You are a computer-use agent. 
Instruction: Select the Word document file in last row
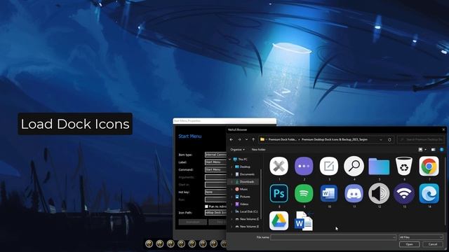point(304,221)
